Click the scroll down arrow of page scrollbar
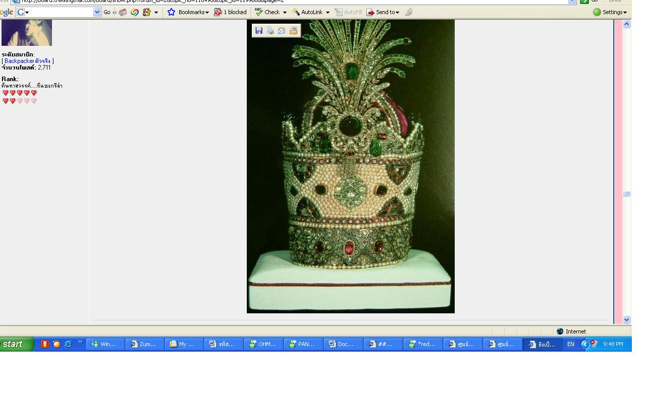The width and height of the screenshot is (646, 403). tap(627, 319)
